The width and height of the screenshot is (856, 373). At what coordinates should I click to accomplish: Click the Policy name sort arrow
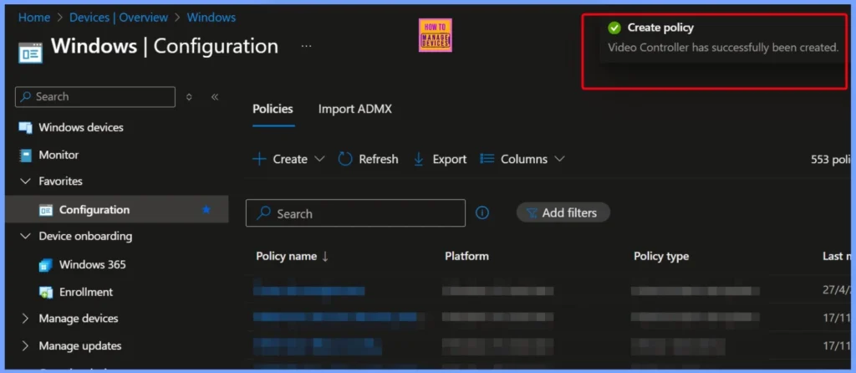[x=325, y=257]
